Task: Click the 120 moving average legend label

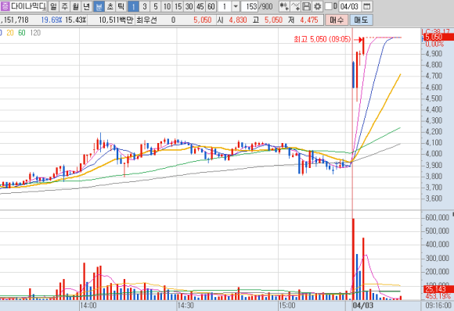Action: pos(35,33)
